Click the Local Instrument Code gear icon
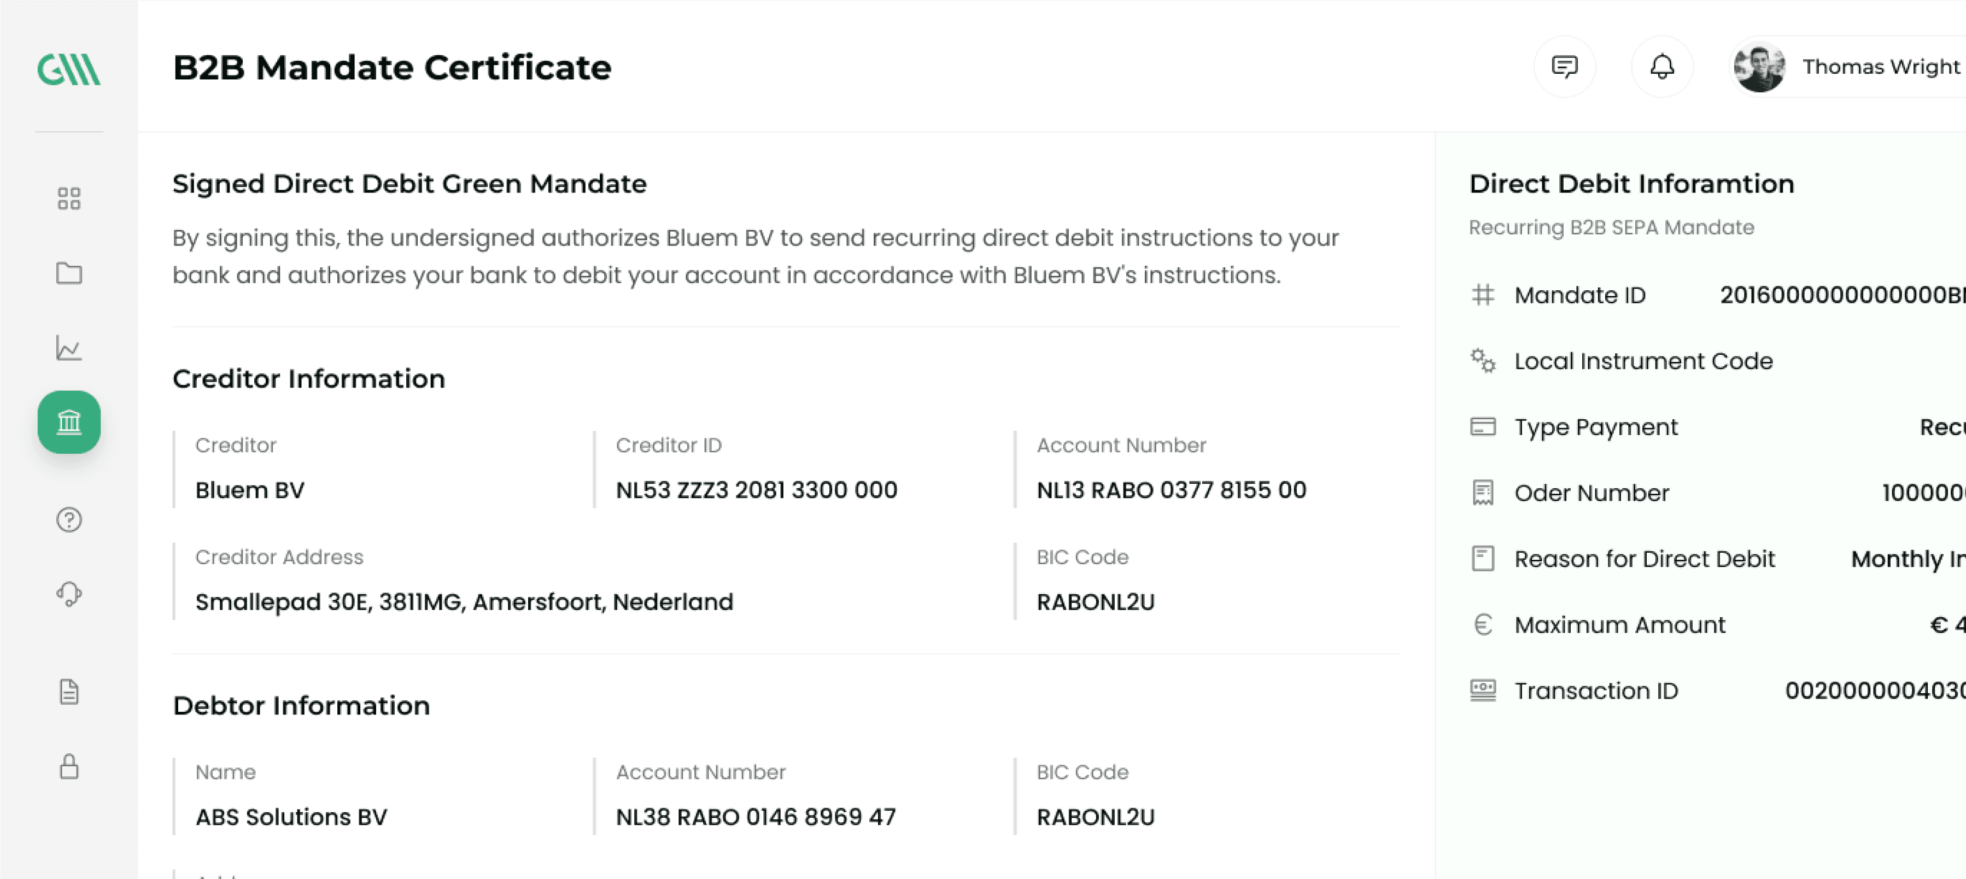This screenshot has width=1966, height=879. click(1483, 360)
